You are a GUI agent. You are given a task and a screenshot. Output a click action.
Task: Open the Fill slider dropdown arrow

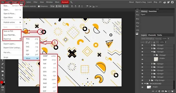[166, 42]
